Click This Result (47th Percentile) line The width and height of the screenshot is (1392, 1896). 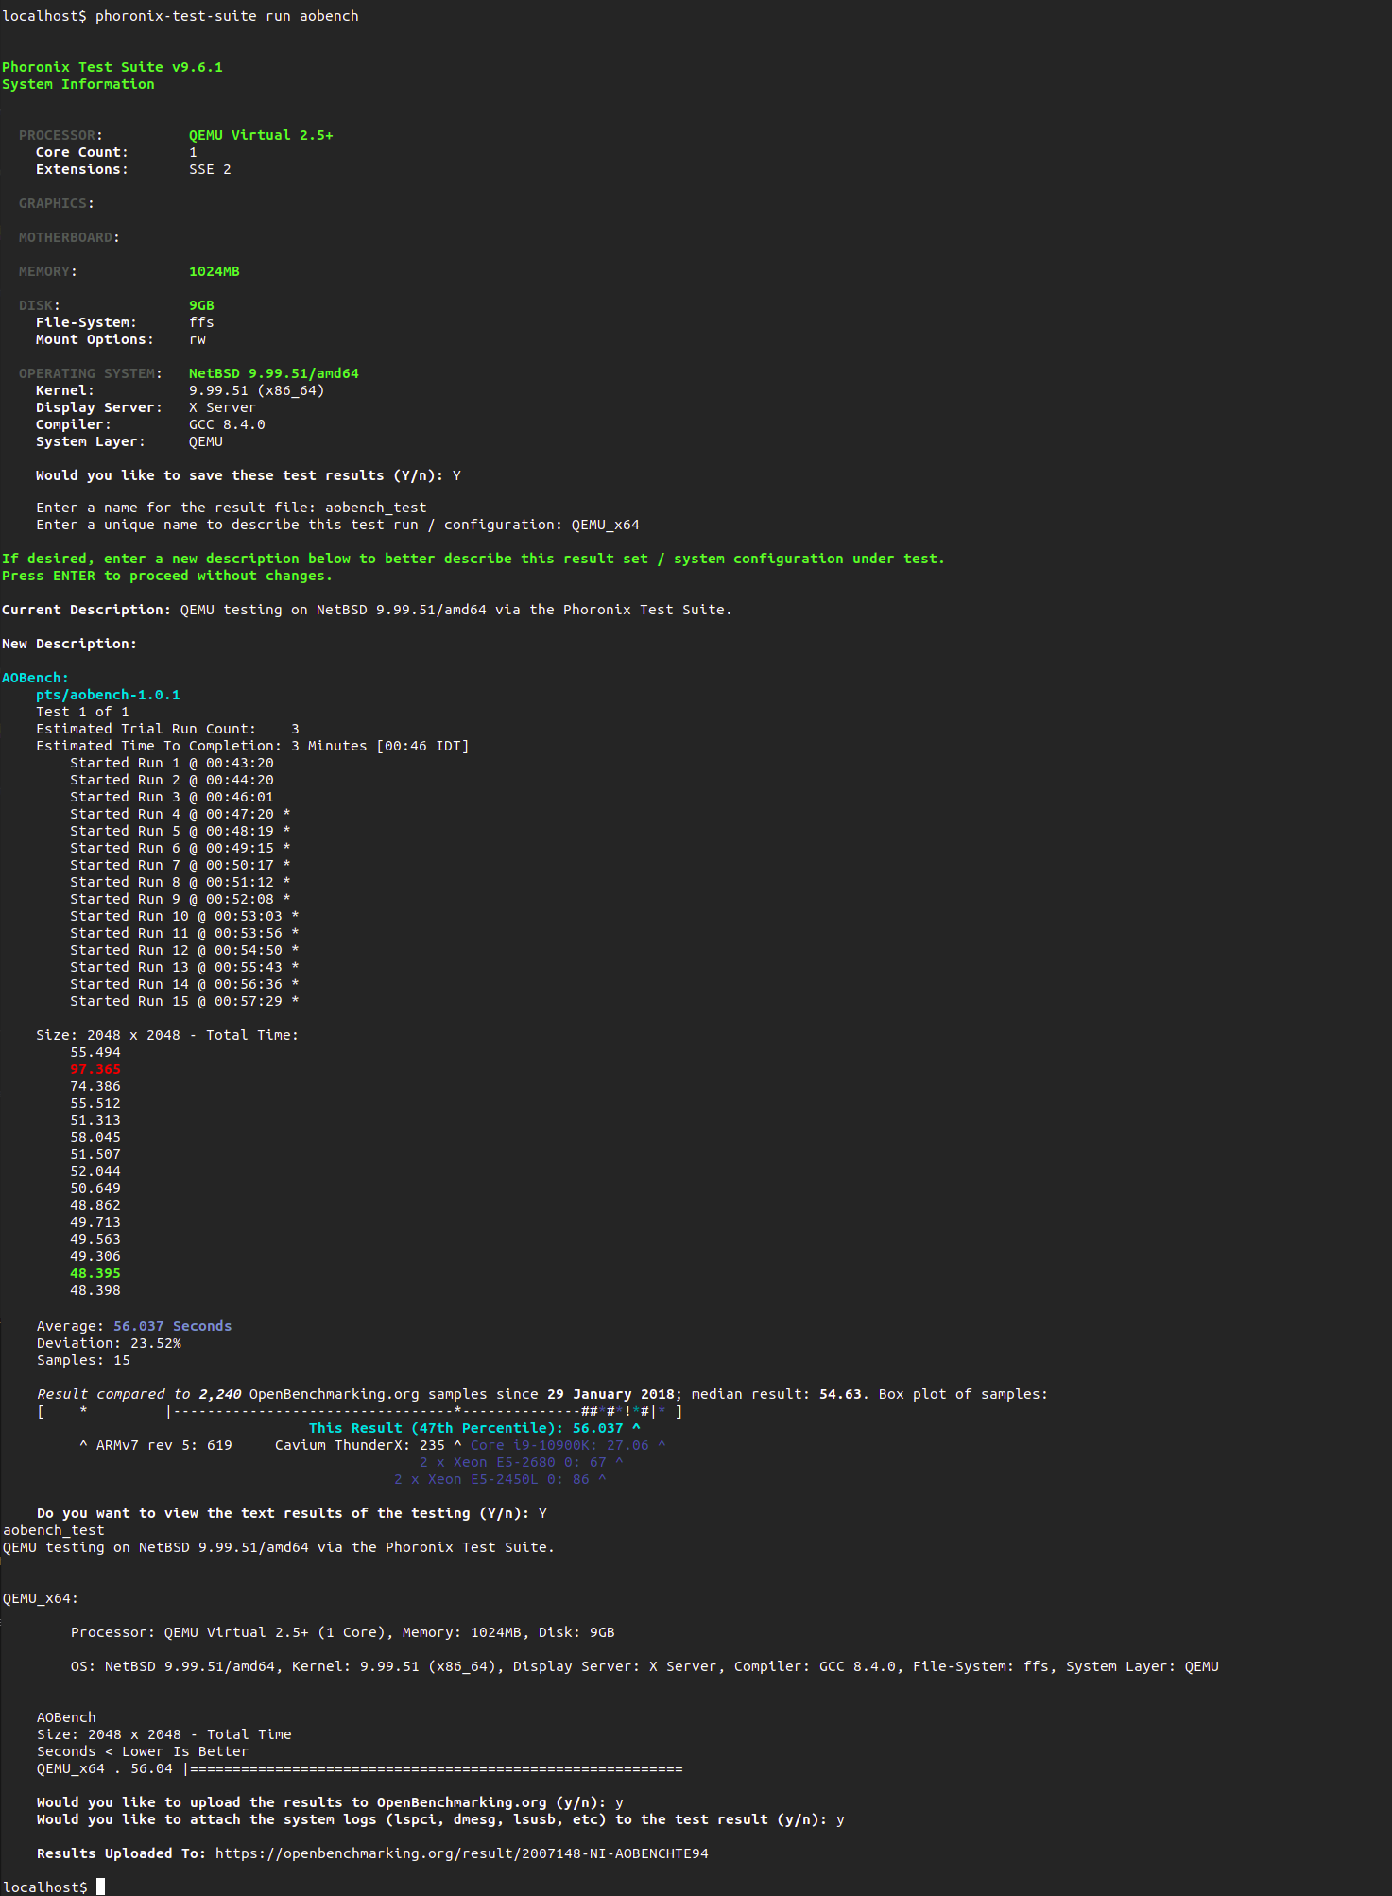coord(474,1428)
